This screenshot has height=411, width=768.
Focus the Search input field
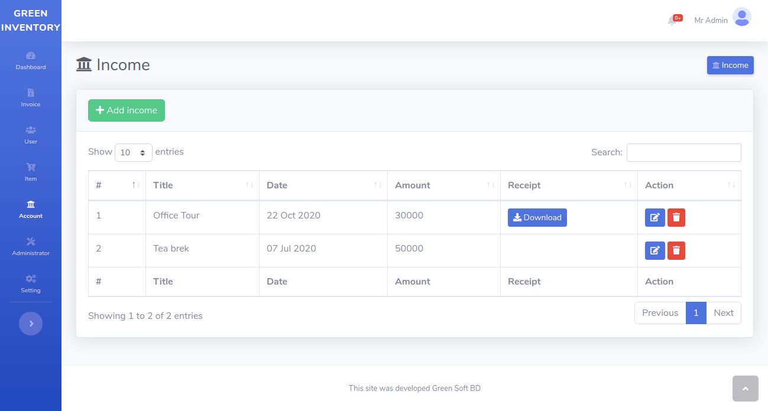tap(683, 152)
